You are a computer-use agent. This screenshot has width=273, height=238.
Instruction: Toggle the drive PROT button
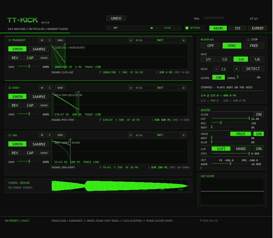pyautogui.click(x=241, y=134)
